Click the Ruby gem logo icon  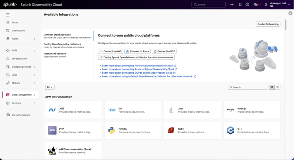click(x=171, y=130)
